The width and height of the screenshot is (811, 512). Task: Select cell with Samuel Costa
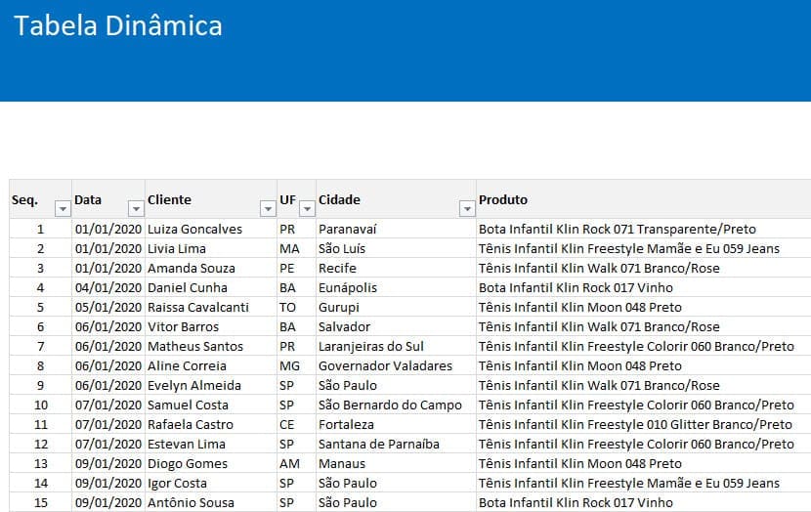click(x=211, y=405)
